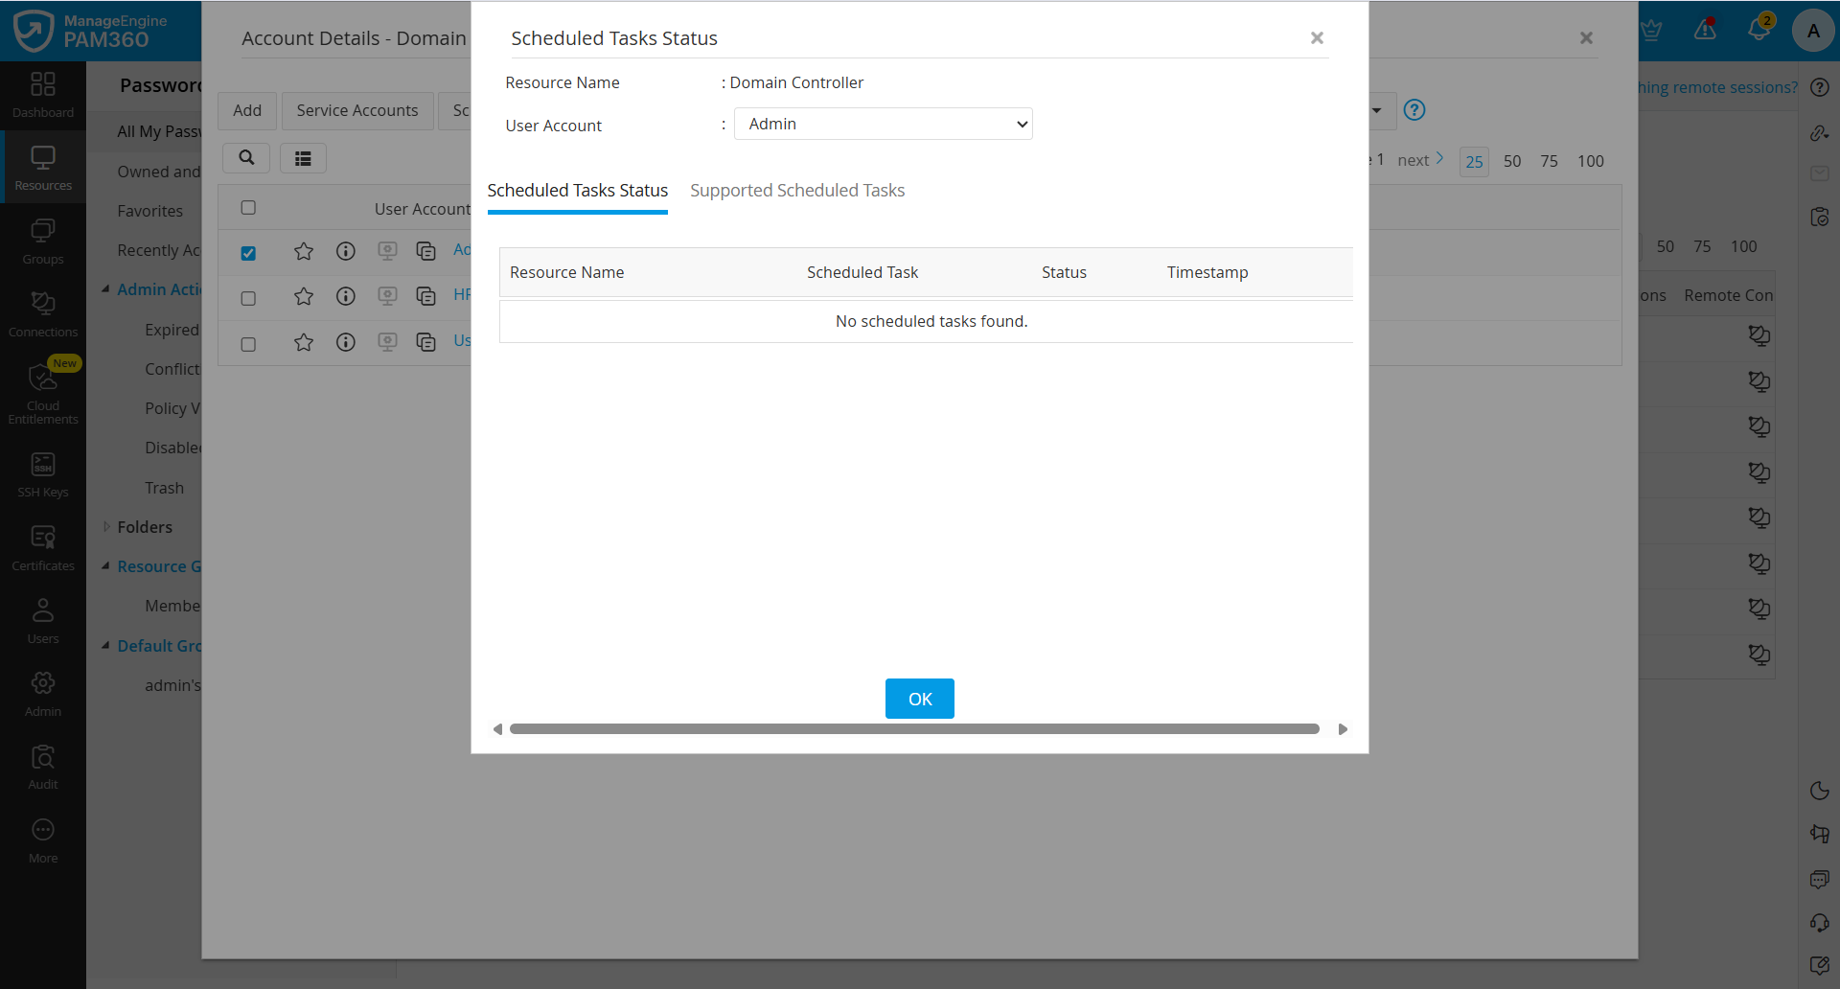Collapse the Default Group tree arrow
Screen dimensions: 1840x989
coord(105,645)
